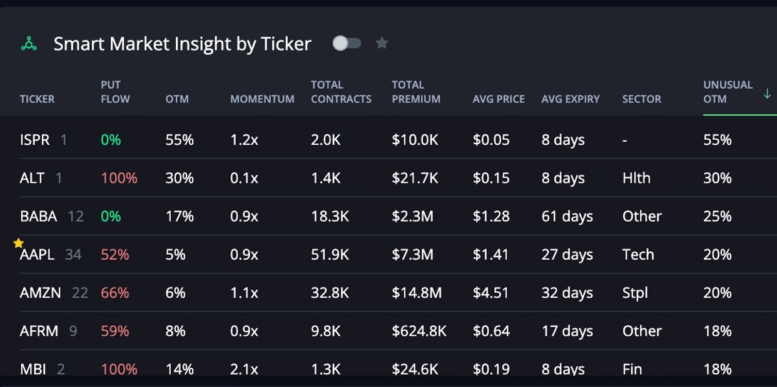The image size is (777, 387).
Task: Select the Momentum column header
Action: click(x=262, y=99)
